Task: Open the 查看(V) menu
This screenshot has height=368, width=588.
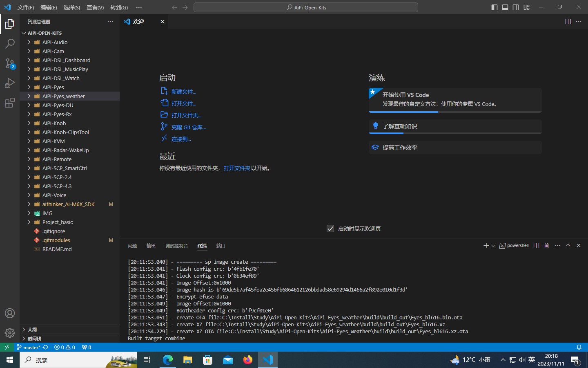Action: point(95,7)
